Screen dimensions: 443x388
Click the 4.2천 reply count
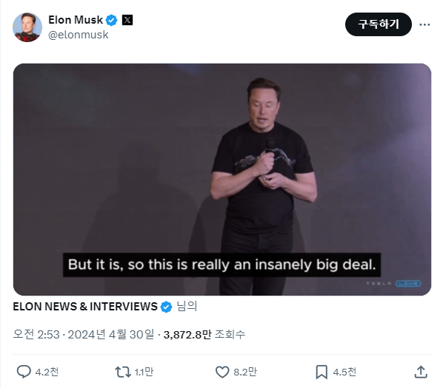(47, 372)
